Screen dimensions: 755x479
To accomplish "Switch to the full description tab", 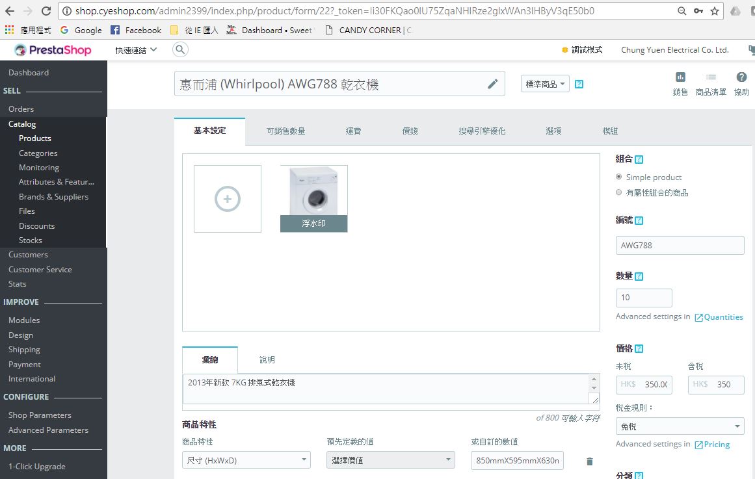I will tap(267, 359).
